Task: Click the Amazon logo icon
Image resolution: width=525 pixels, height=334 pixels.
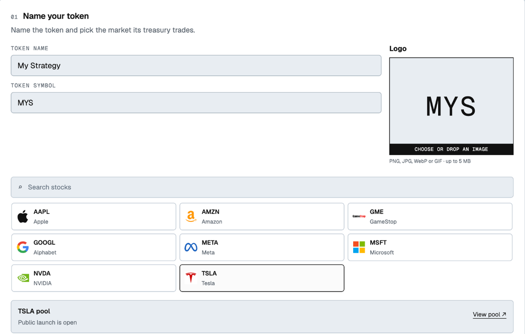Action: click(191, 217)
